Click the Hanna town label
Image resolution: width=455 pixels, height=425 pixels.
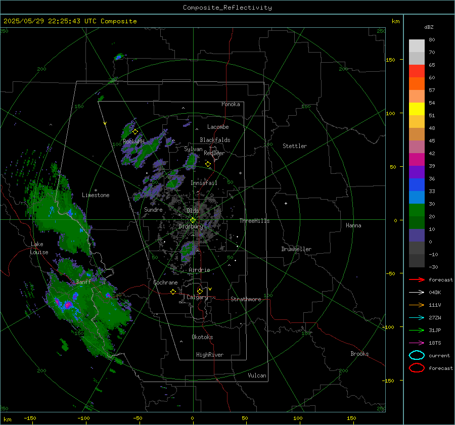click(x=353, y=225)
